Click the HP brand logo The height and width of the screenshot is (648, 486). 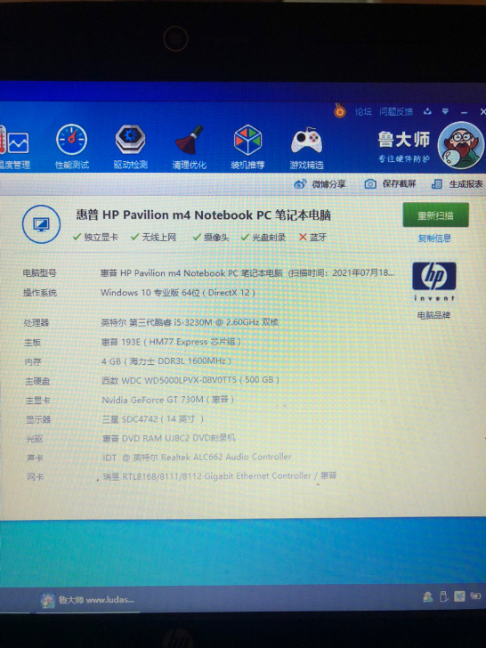(434, 281)
